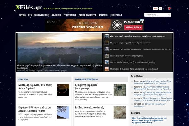
Task: Click thumbnail beside Marshedge entry
Action: click(x=106, y=69)
